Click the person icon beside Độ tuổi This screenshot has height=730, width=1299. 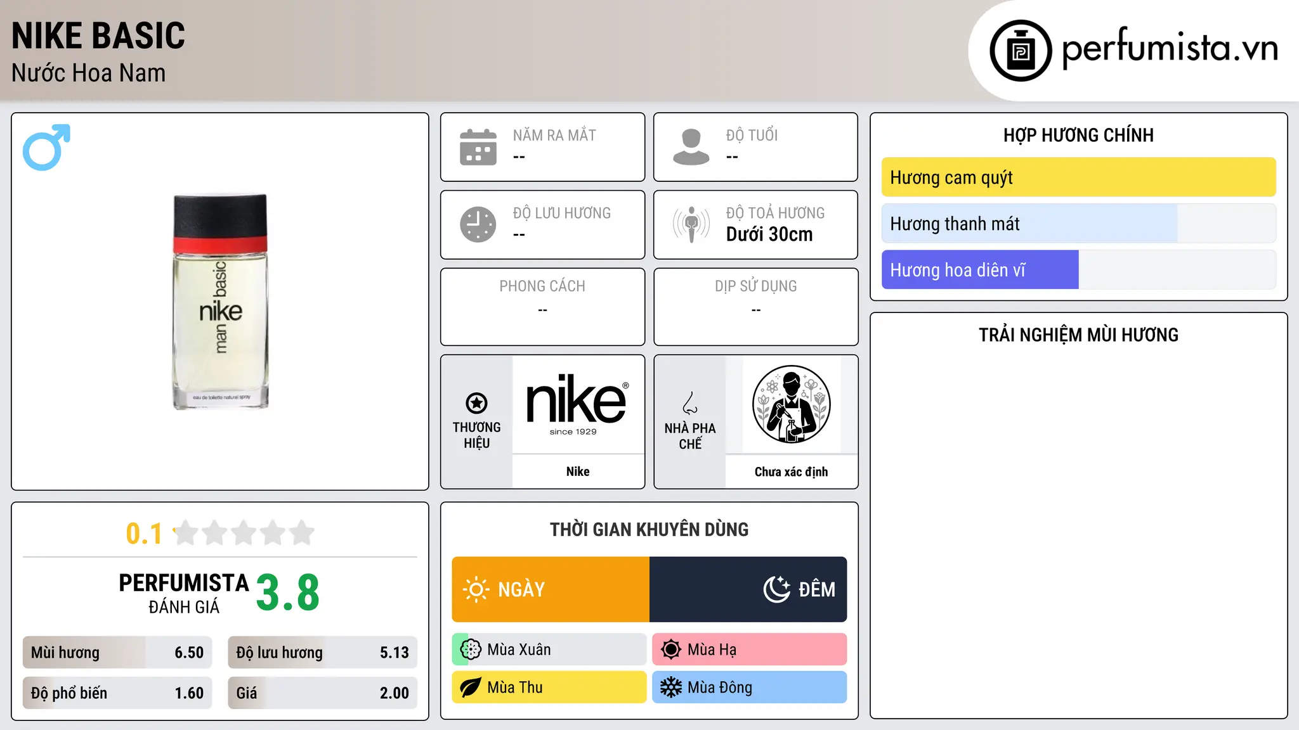[691, 147]
